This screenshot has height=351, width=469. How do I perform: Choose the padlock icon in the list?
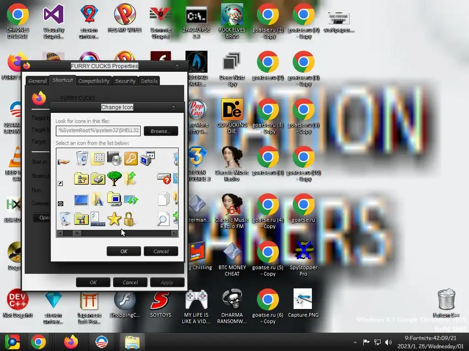pos(130,219)
